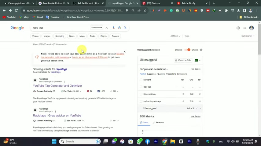
Task: Open File Explorer from the taskbar
Action: (x=173, y=141)
